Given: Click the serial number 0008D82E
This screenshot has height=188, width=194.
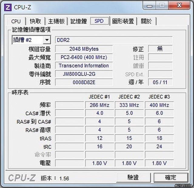Looking at the screenshot, I should coord(84,82).
